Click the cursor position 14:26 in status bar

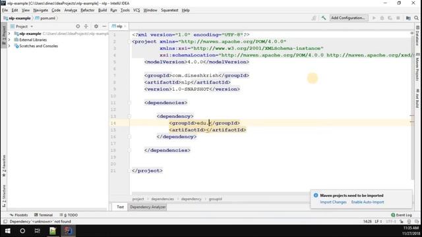click(x=367, y=222)
